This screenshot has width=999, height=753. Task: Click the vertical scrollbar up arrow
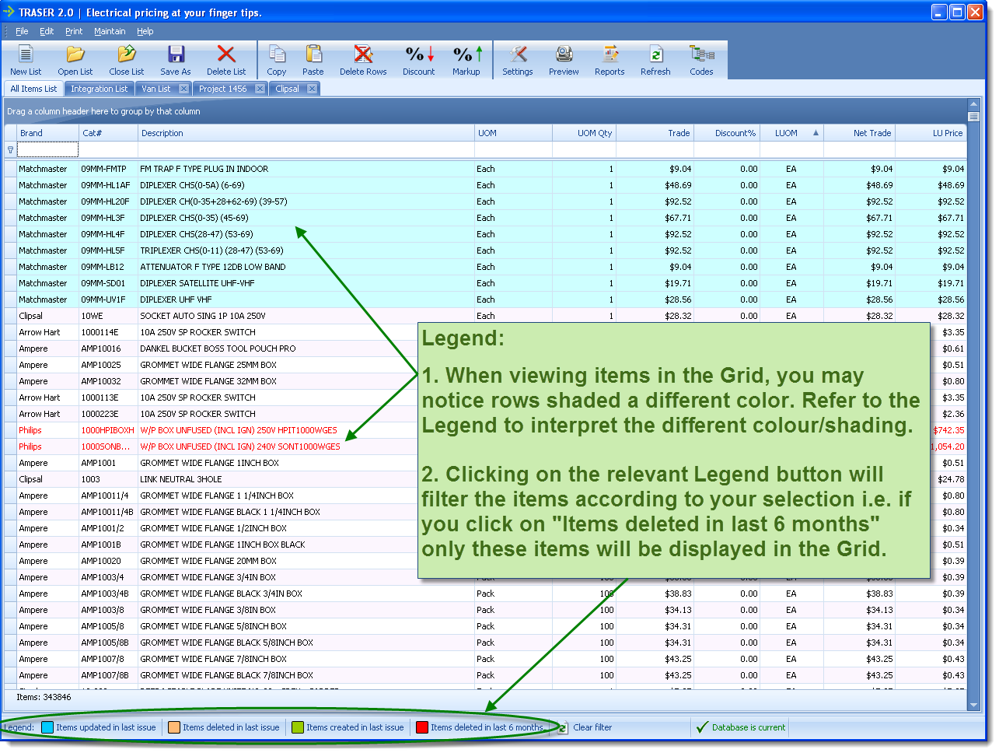[x=973, y=104]
